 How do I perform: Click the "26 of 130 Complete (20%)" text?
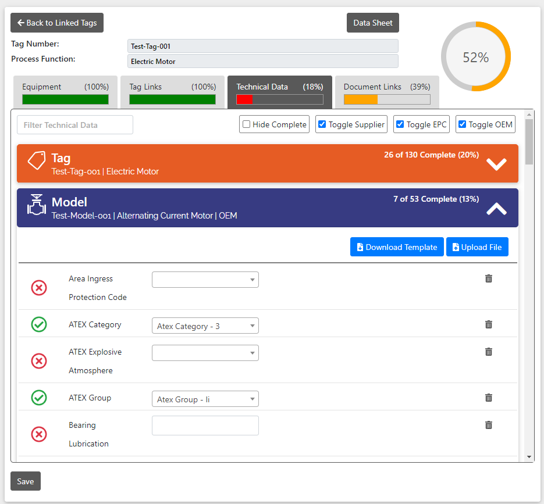tap(431, 155)
